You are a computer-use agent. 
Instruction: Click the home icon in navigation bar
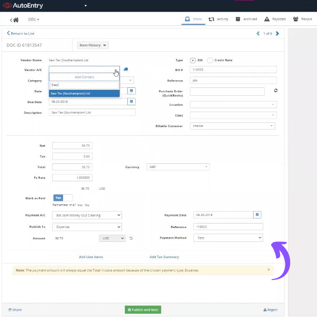(16, 20)
